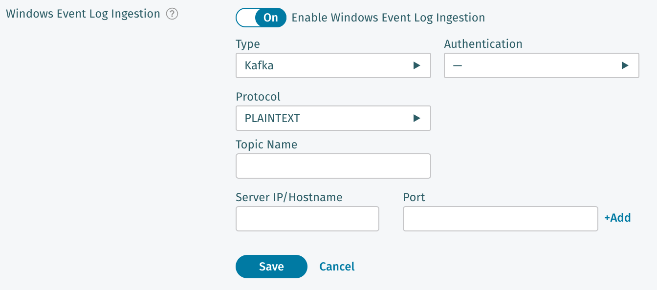Screen dimensions: 657x290
Task: Click the Windows Event Log Ingestion section title
Action: (83, 14)
